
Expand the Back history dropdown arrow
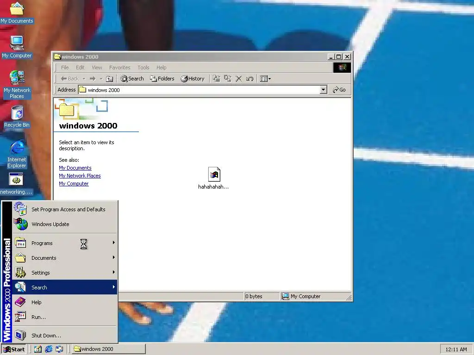pos(84,79)
